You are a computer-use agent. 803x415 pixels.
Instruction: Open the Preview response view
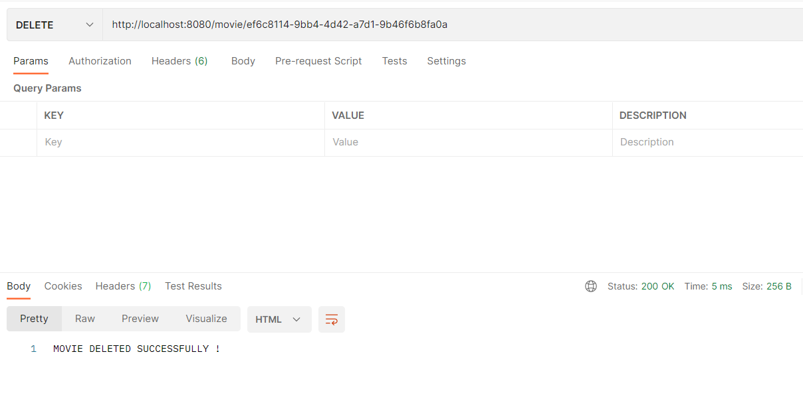140,319
